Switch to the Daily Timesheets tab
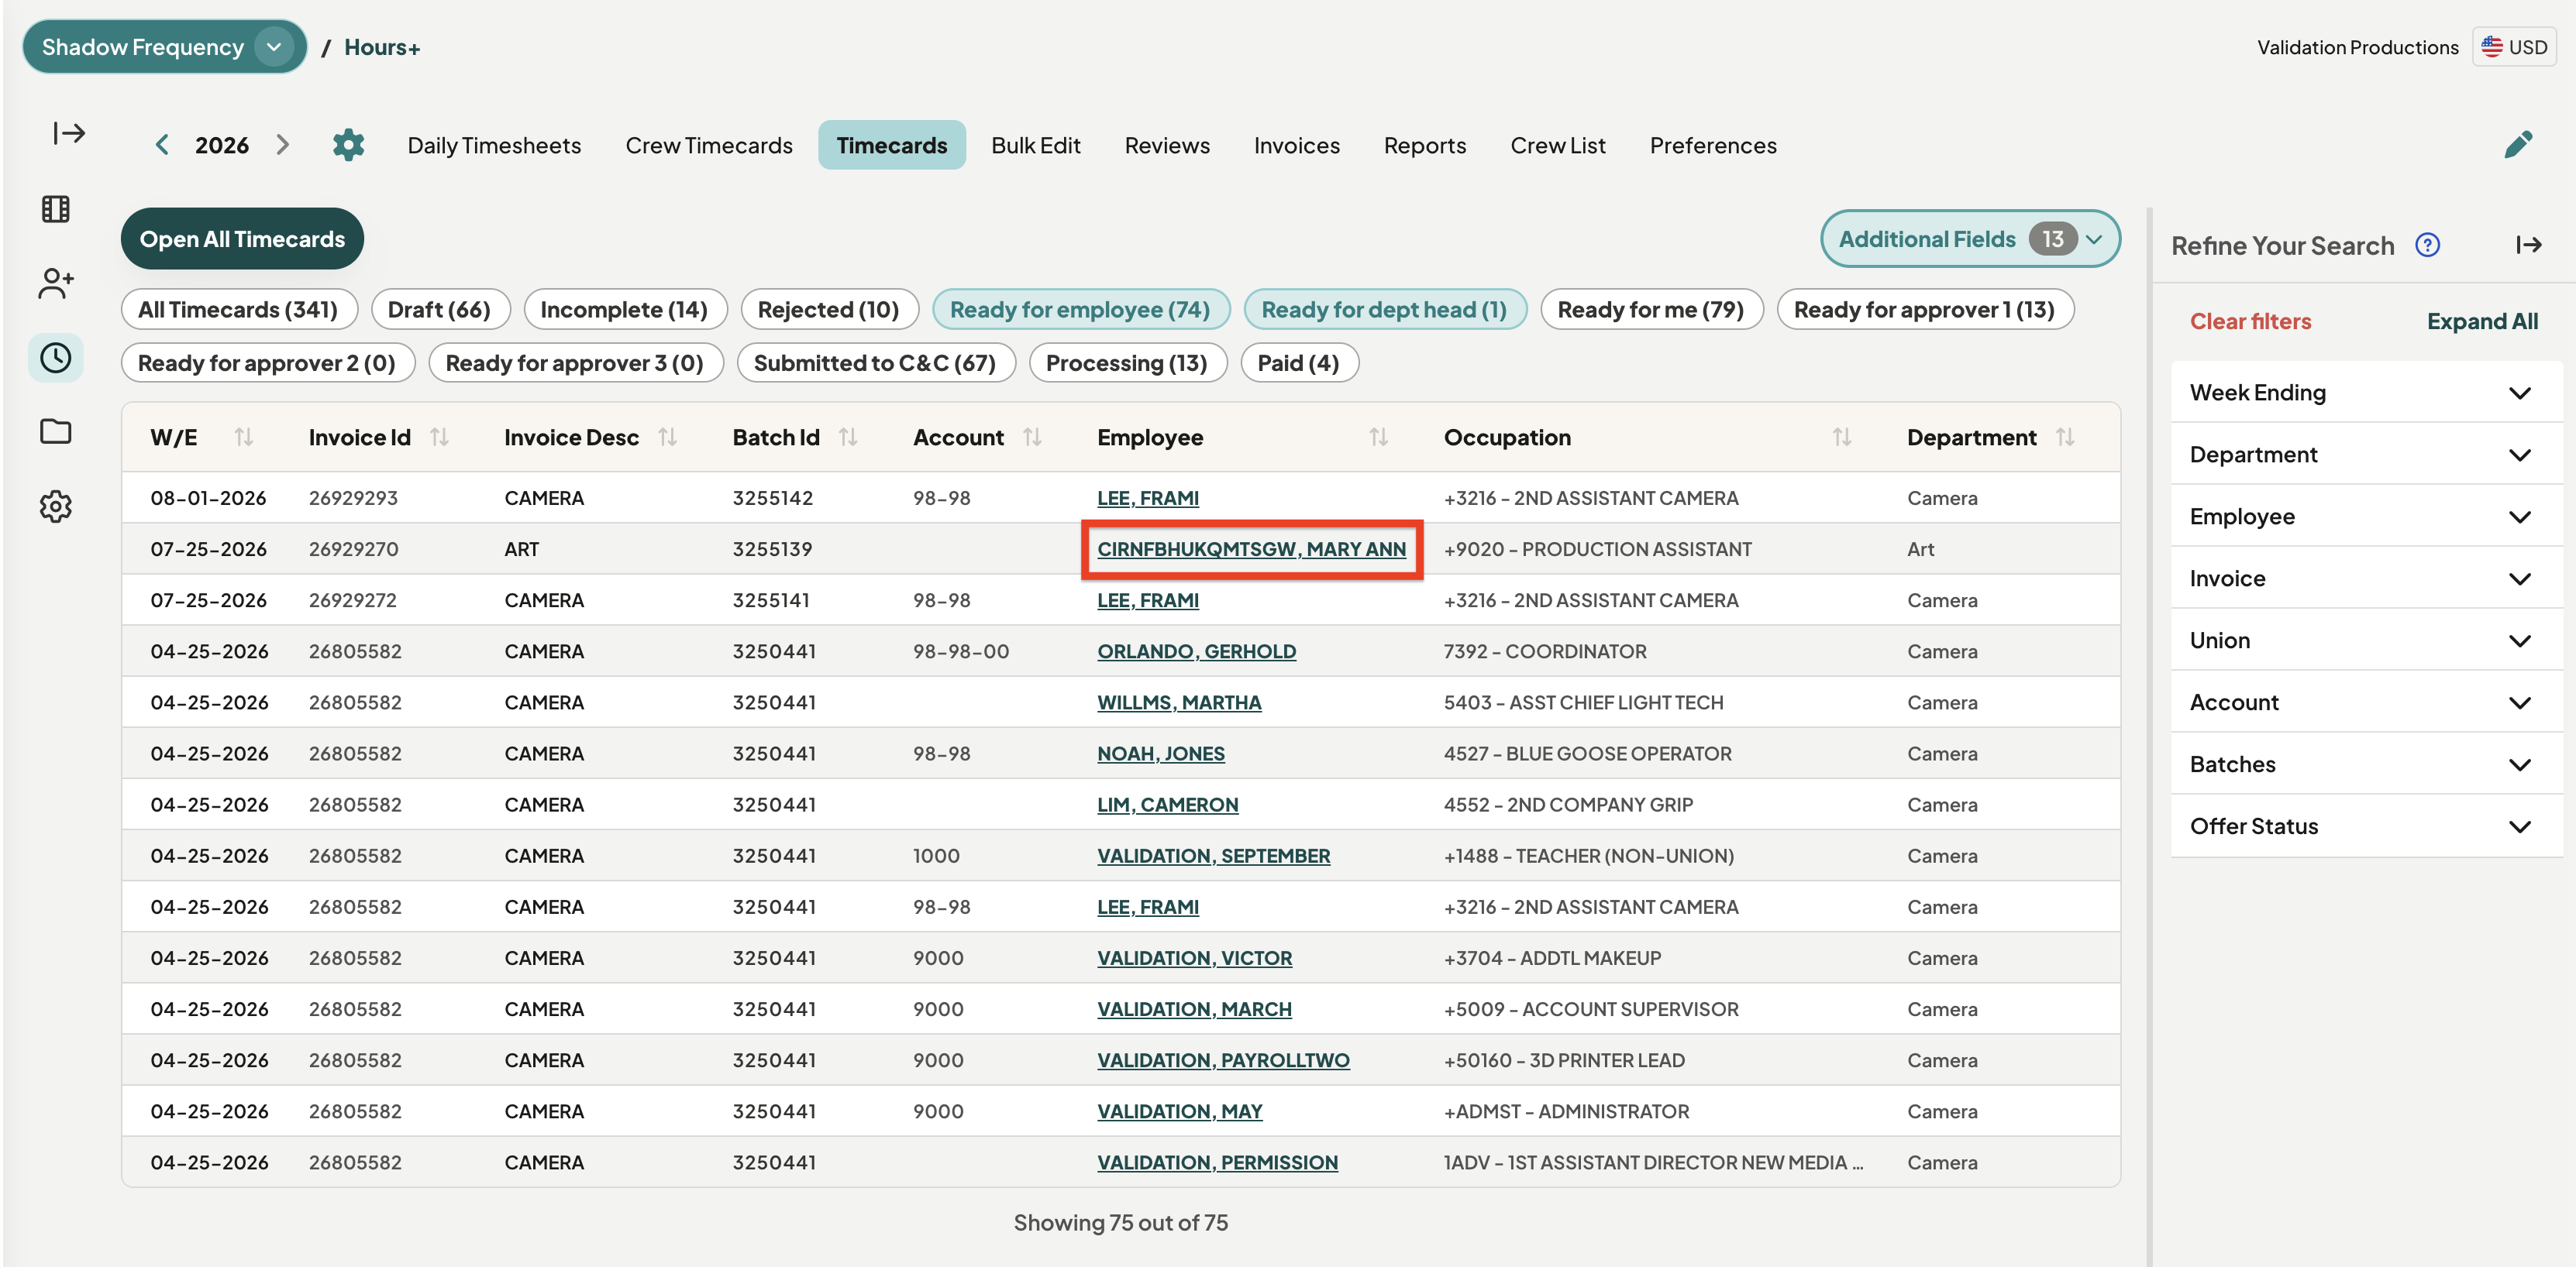The image size is (2576, 1267). [494, 145]
